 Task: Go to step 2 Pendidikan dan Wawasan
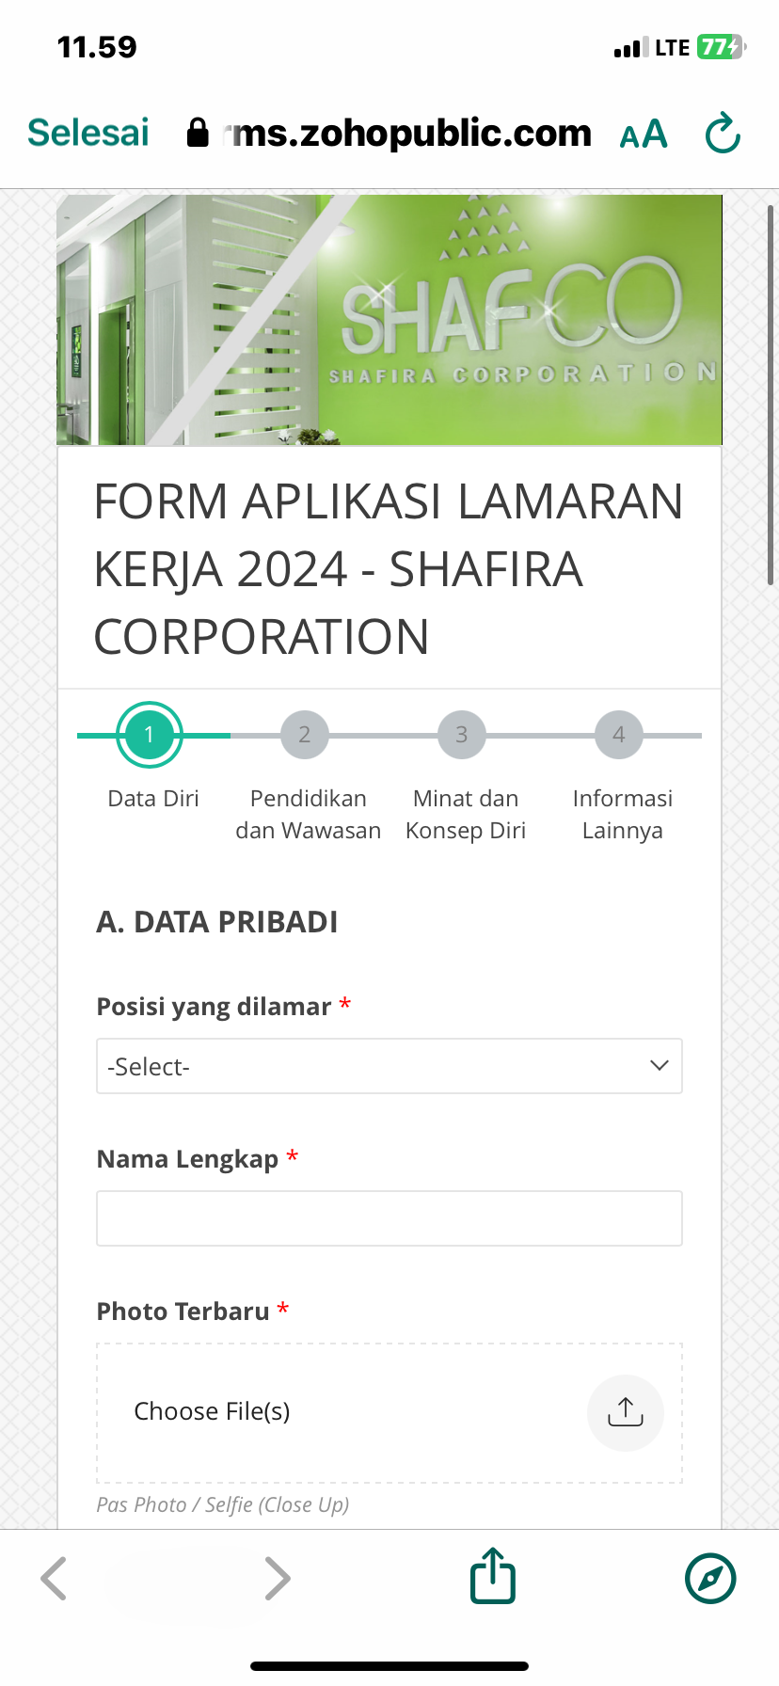click(x=305, y=735)
